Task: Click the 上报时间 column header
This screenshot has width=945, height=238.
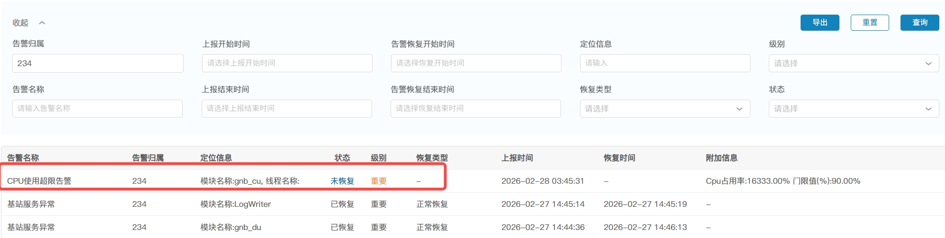Action: [x=517, y=158]
